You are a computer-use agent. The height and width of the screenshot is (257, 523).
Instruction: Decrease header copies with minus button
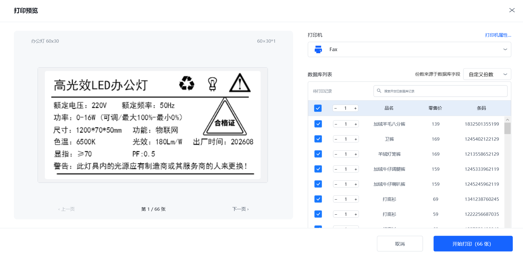coord(335,108)
